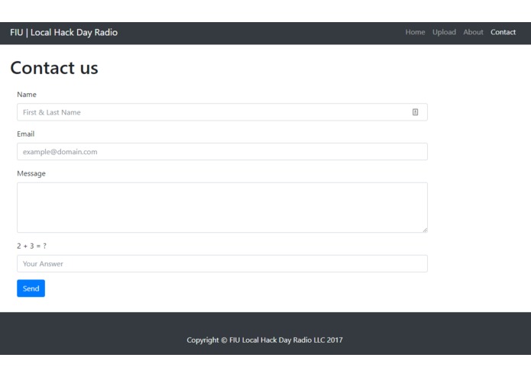Click inside the Message text area
Image resolution: width=531 pixels, height=377 pixels.
point(222,208)
